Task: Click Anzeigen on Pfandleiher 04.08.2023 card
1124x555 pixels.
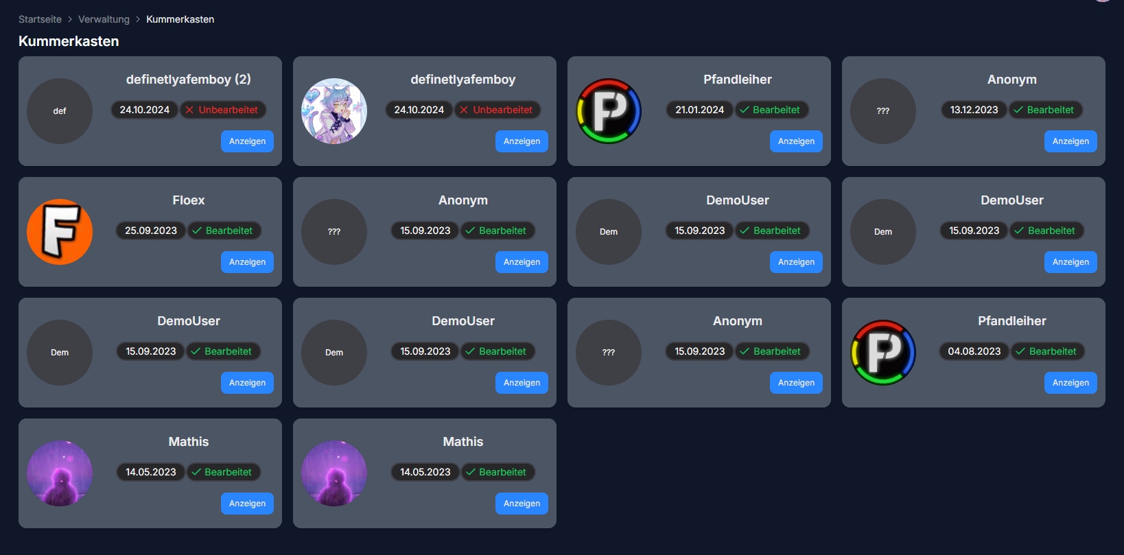Action: click(x=1070, y=383)
